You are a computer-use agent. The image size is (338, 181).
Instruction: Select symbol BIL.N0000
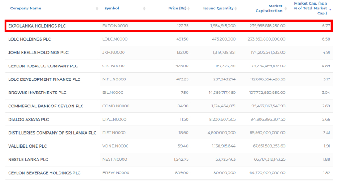click(x=113, y=93)
